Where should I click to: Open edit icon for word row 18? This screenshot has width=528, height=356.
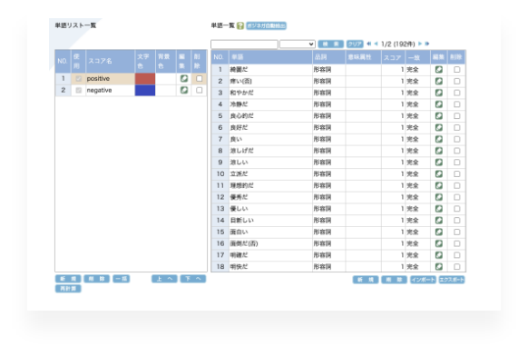click(x=439, y=267)
